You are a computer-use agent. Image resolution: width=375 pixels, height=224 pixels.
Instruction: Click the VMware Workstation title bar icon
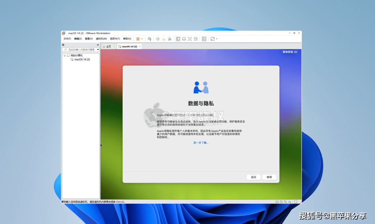point(64,33)
